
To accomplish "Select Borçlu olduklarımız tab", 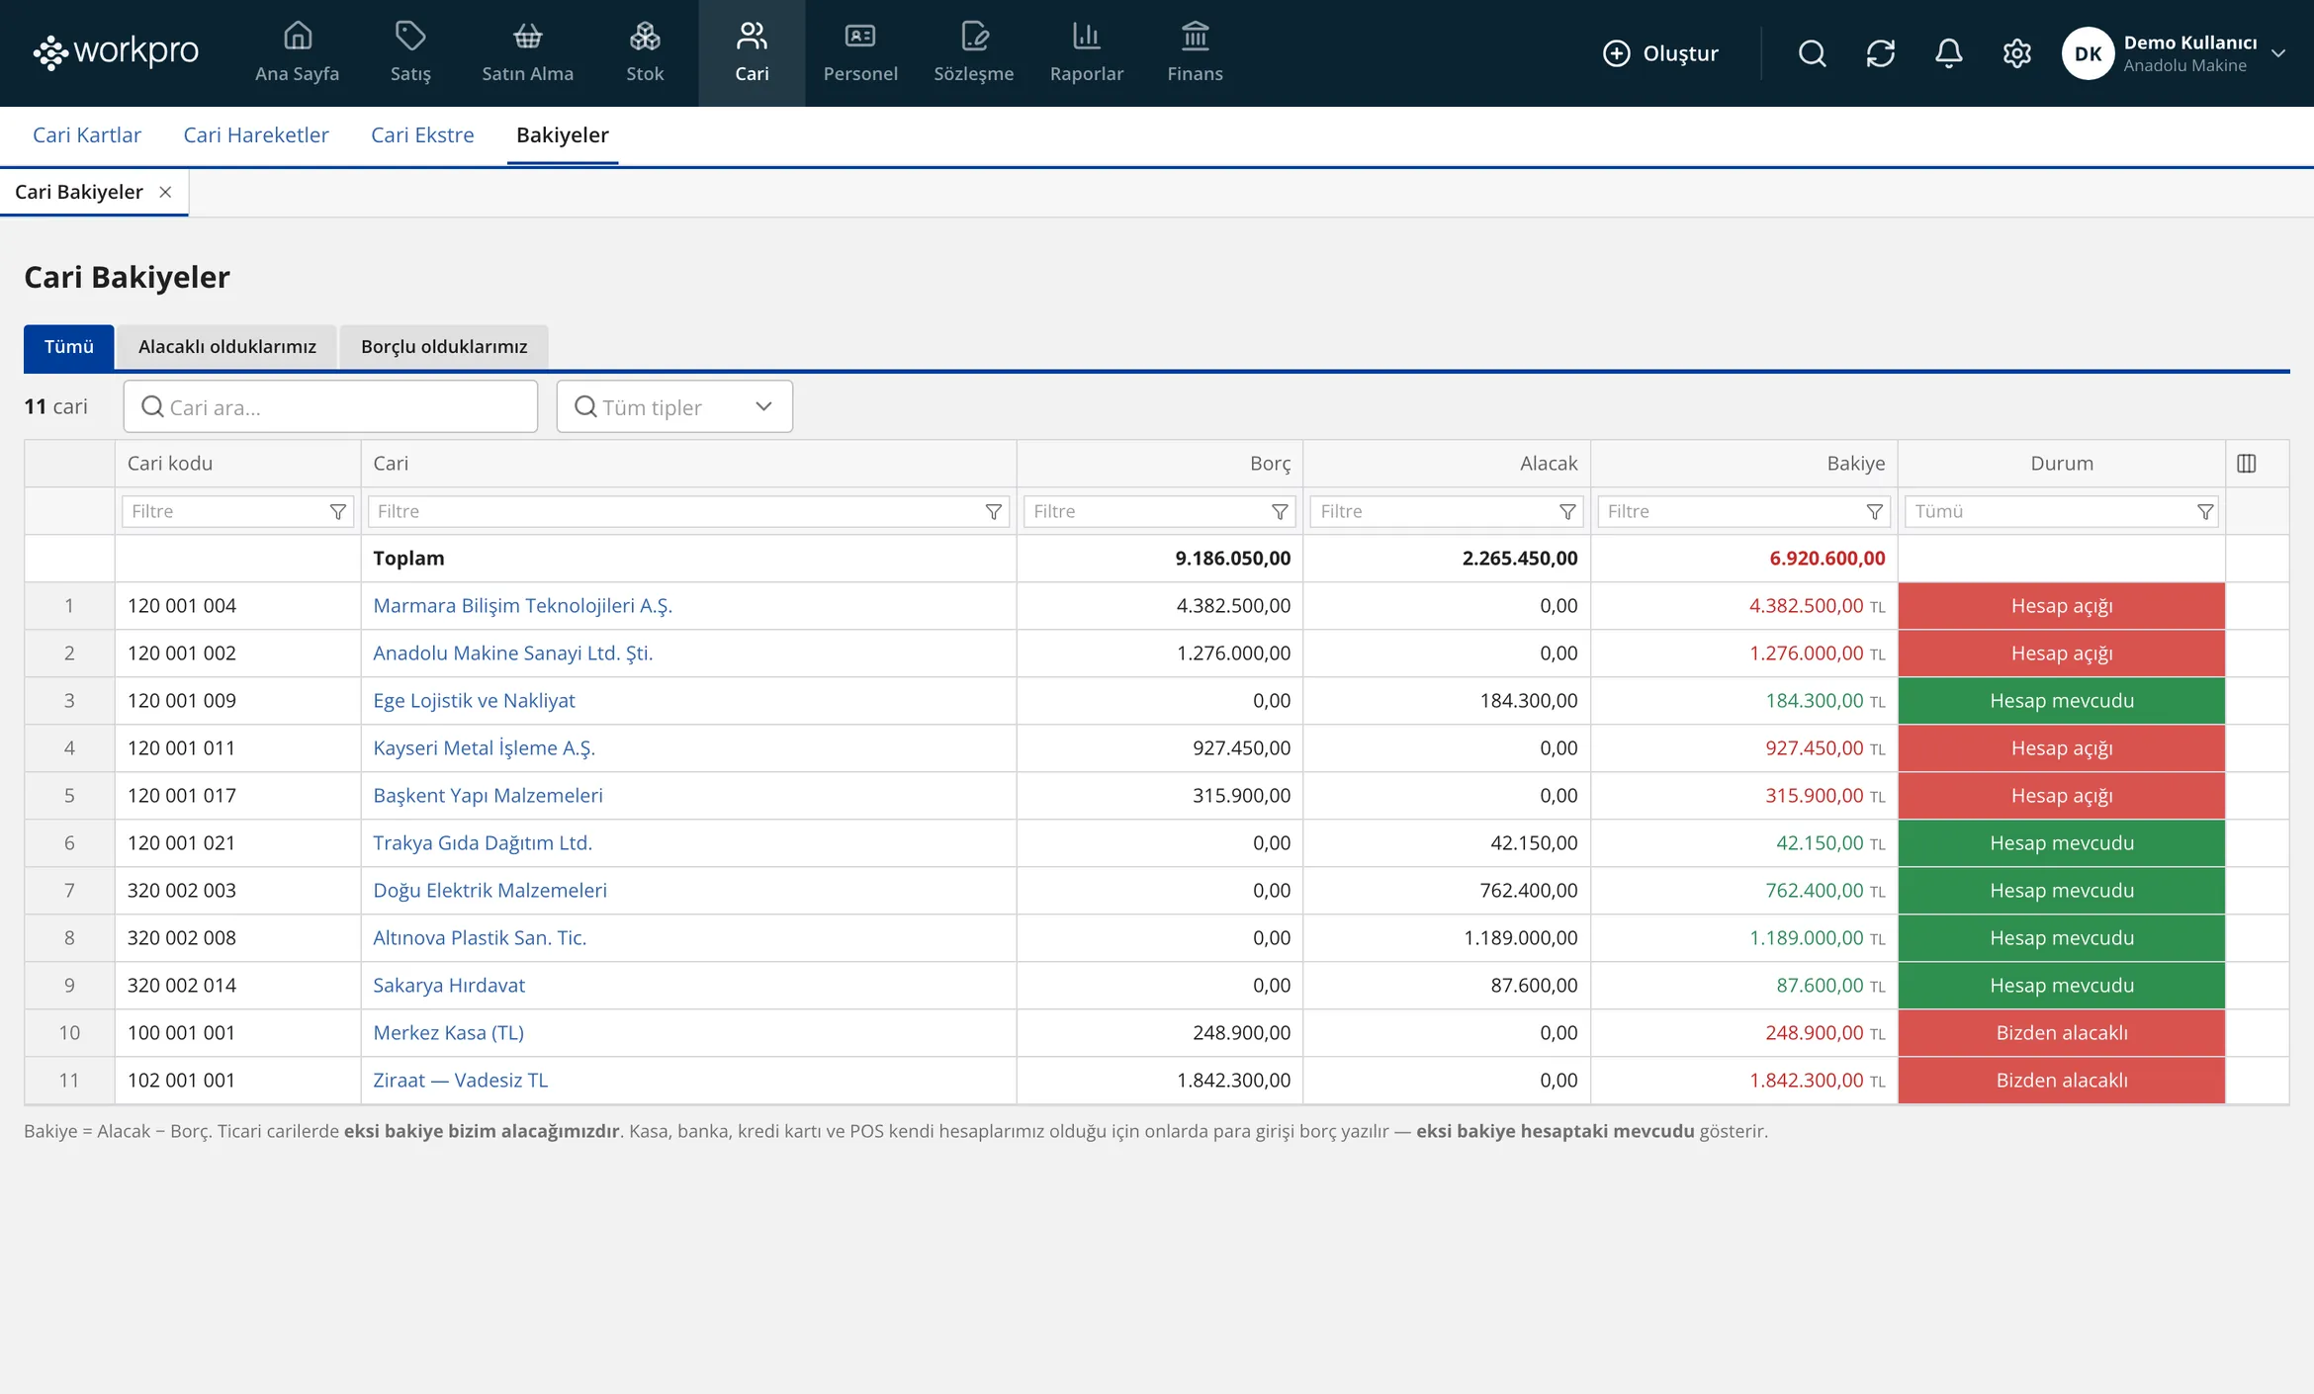I will [444, 346].
